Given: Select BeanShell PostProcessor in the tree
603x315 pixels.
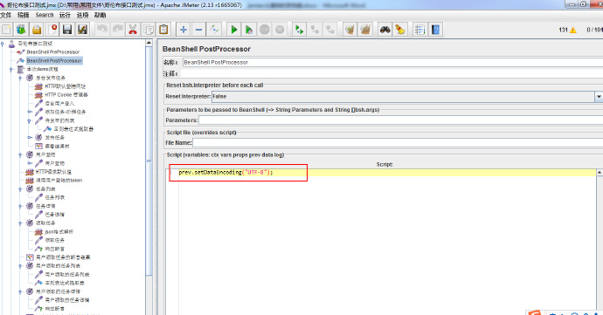Looking at the screenshot, I should click(54, 61).
